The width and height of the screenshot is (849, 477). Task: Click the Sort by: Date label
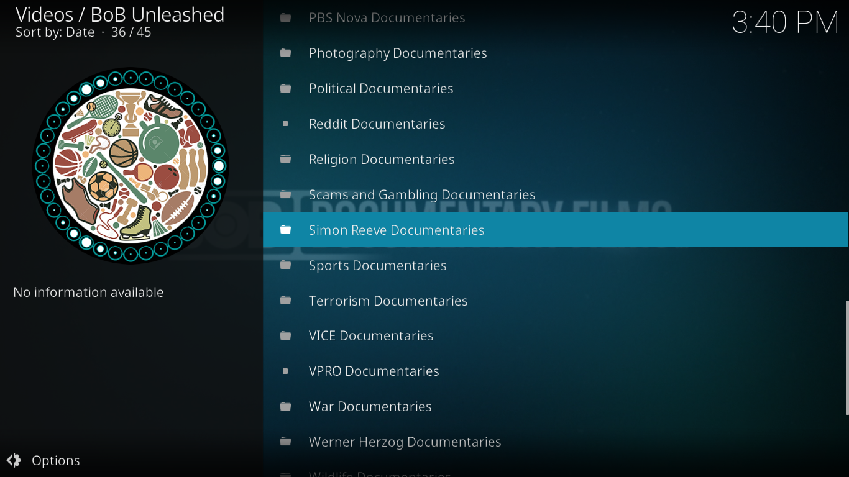[x=55, y=32]
